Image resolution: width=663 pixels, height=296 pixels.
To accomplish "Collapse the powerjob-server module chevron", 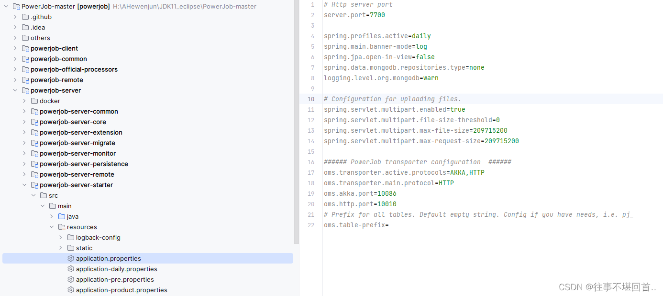I will pyautogui.click(x=15, y=90).
